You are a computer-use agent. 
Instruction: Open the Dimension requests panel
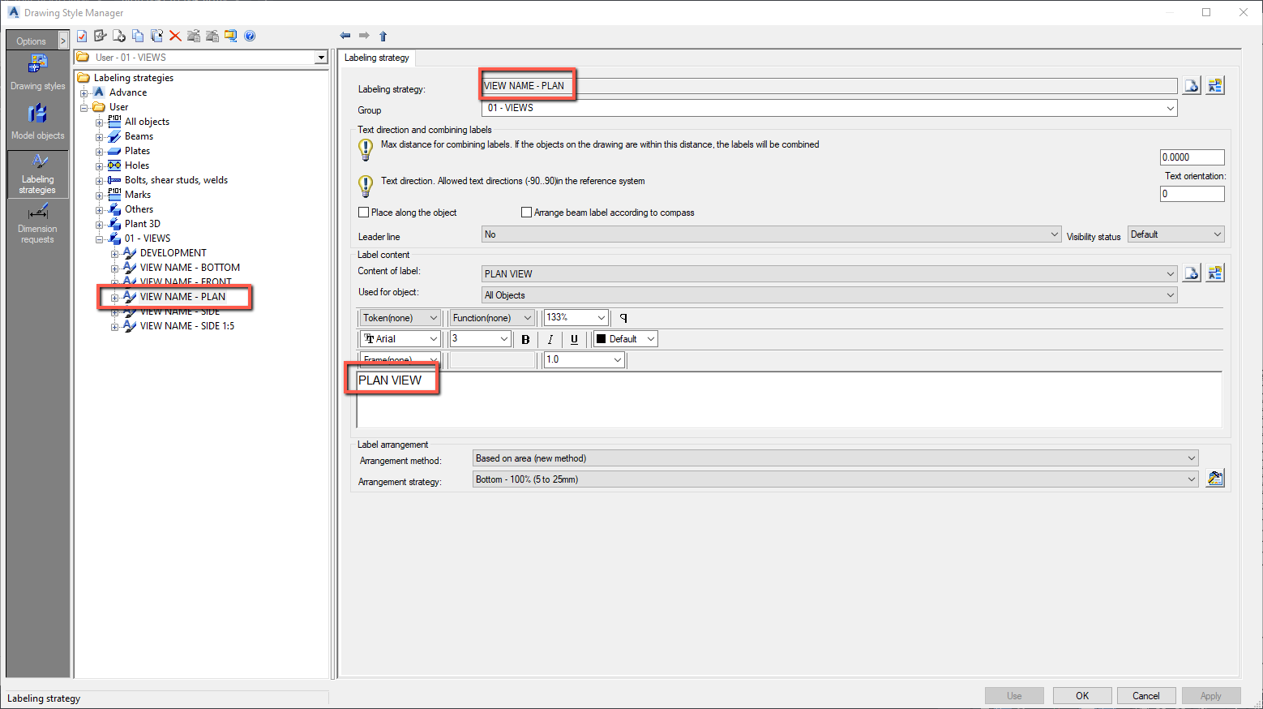37,224
